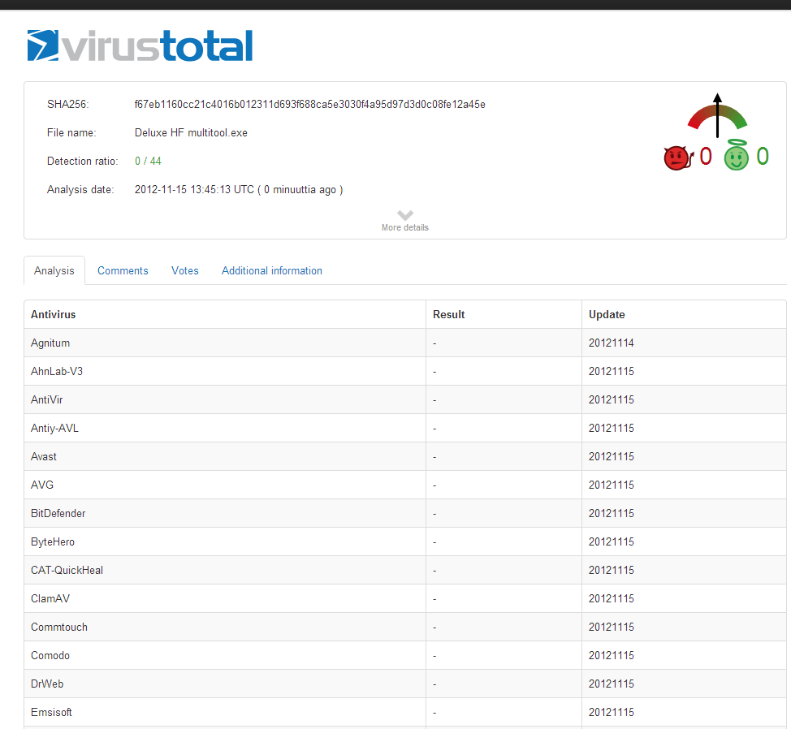The width and height of the screenshot is (791, 729).
Task: Click the community score gauge
Action: point(717,116)
